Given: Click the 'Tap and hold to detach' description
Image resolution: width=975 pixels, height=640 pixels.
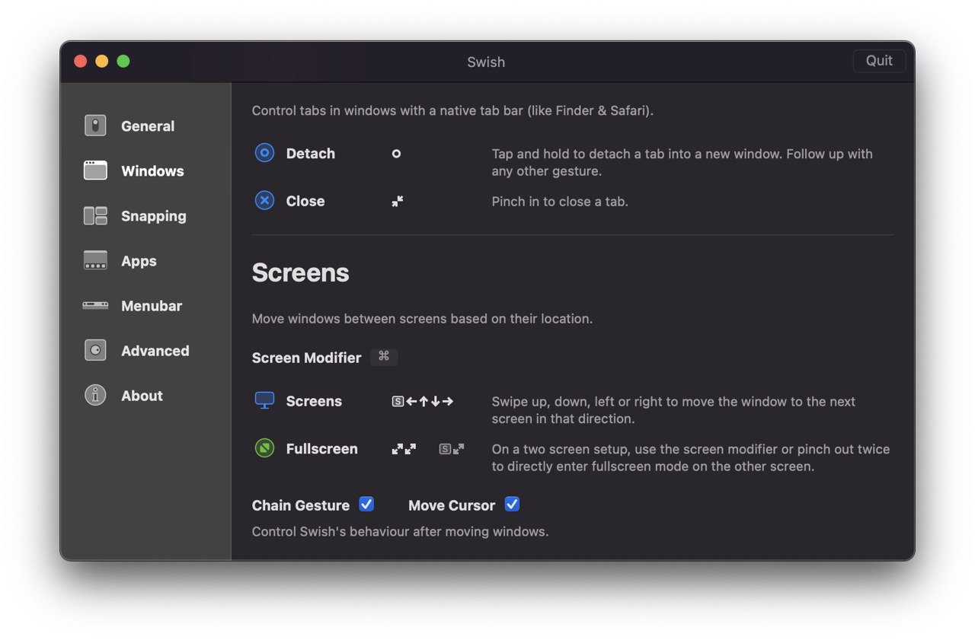Looking at the screenshot, I should (682, 162).
